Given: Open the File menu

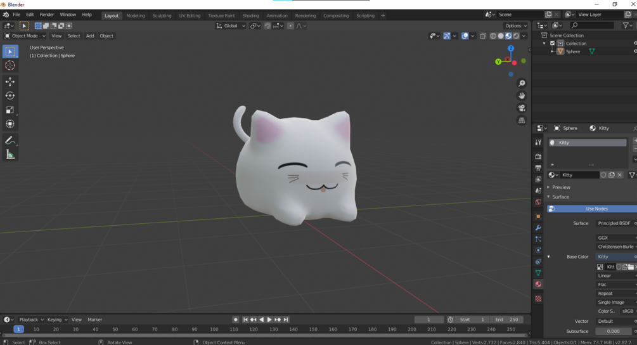Looking at the screenshot, I should coord(16,15).
